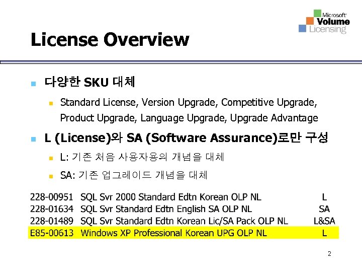
Task: Click the SKU number 228-00951
Action: [51, 197]
